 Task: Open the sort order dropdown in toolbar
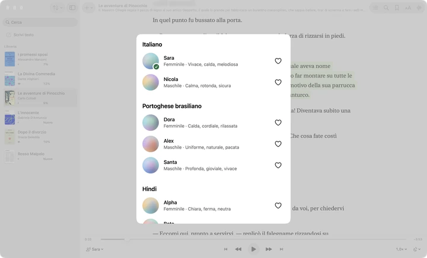[58, 8]
